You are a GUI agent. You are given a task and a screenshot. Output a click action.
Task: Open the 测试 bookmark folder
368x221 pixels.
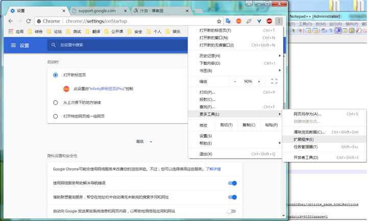tap(73, 32)
